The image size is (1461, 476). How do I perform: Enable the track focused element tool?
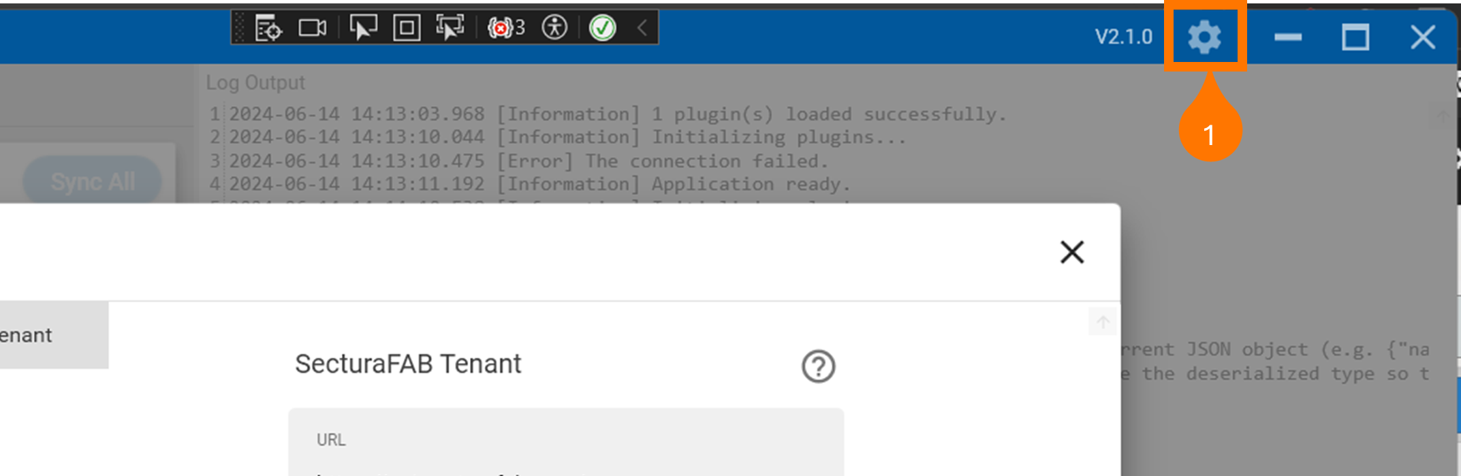pos(450,28)
